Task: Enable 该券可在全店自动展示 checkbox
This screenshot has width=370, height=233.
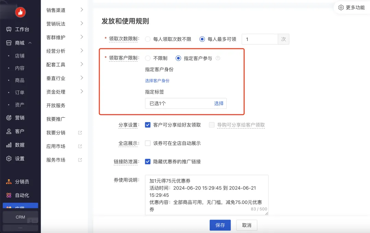Action: click(148, 143)
